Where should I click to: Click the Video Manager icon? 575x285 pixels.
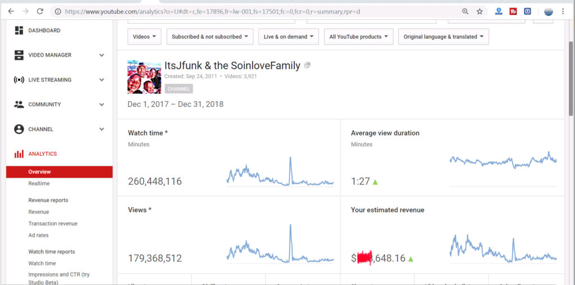tap(19, 55)
